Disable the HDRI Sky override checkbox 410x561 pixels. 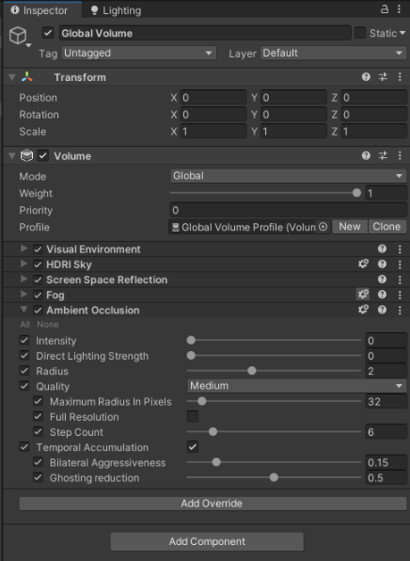38,264
